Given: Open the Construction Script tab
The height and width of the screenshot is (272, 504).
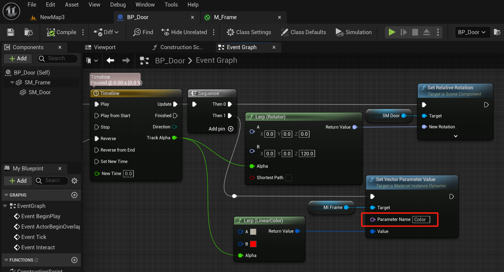Looking at the screenshot, I should [178, 47].
